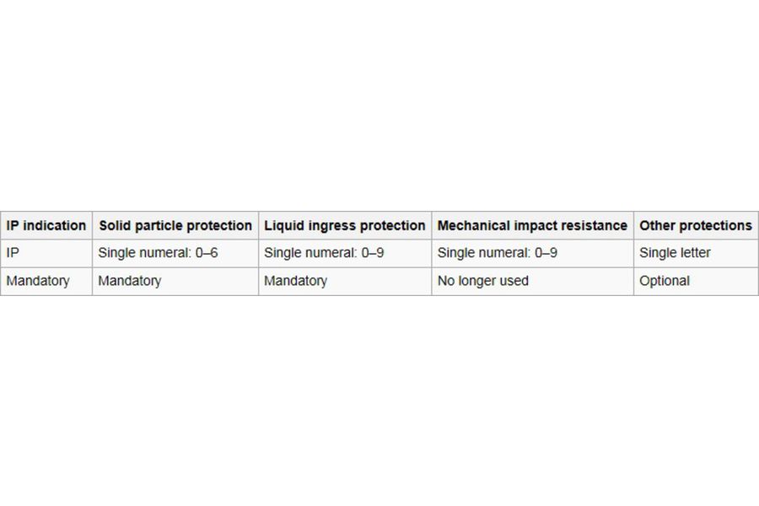Click the Optional cell

point(696,282)
